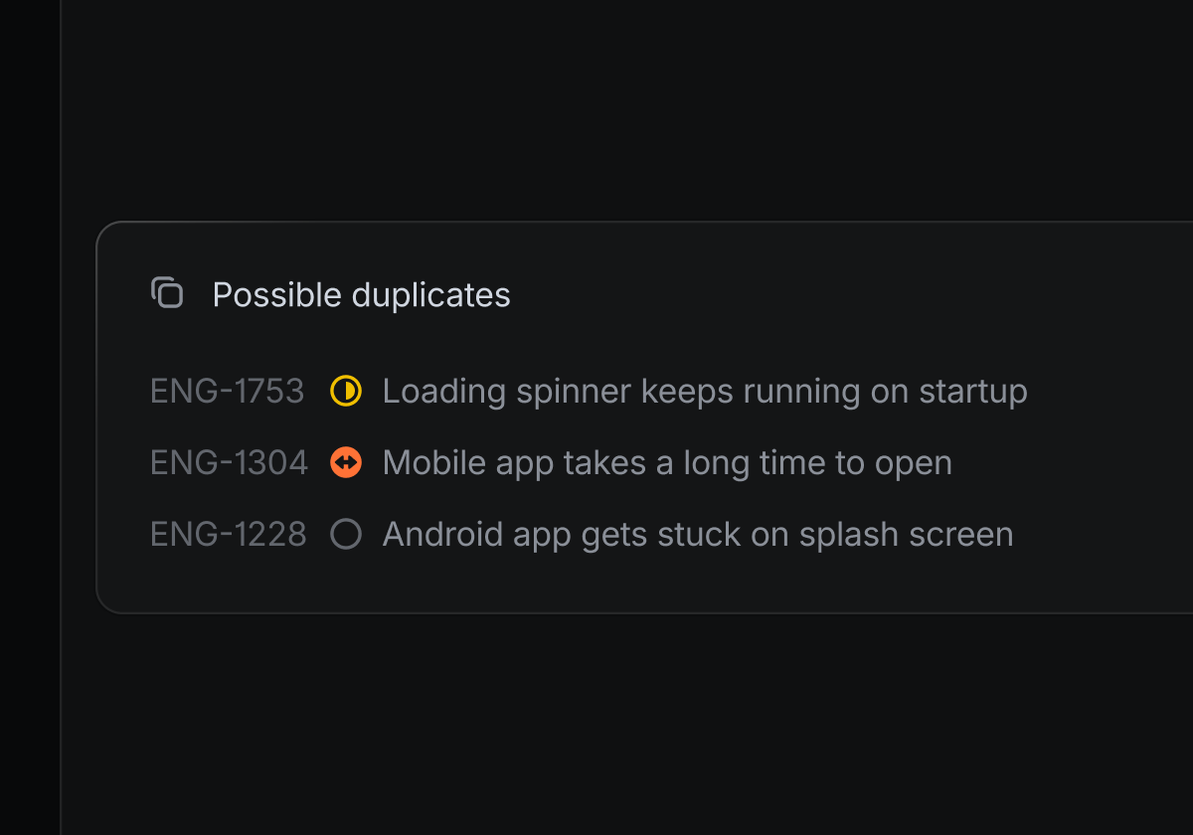Click the empty circle status icon for ENG-1228
Screen dimensions: 1193x835
tap(346, 535)
